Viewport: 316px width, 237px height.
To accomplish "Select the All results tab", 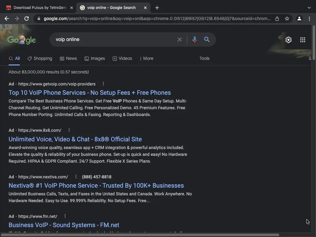I will pyautogui.click(x=14, y=58).
